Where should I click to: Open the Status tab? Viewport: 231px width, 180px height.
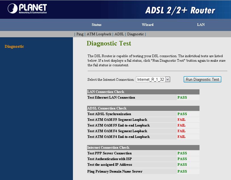pos(96,25)
